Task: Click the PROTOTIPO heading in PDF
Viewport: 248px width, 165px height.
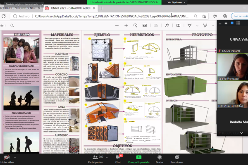Action: pyautogui.click(x=202, y=35)
